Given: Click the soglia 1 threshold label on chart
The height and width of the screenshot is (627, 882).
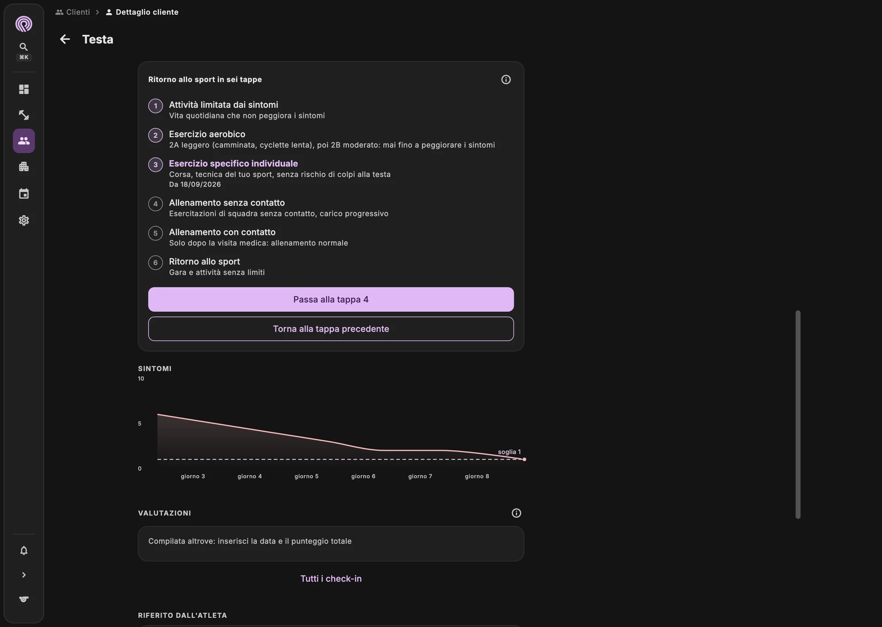Looking at the screenshot, I should 509,452.
